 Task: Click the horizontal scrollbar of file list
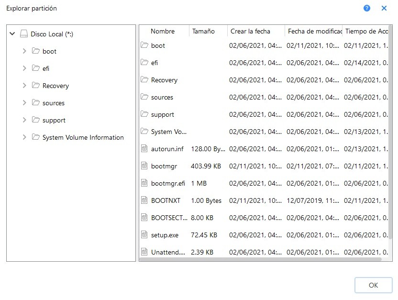[260, 259]
